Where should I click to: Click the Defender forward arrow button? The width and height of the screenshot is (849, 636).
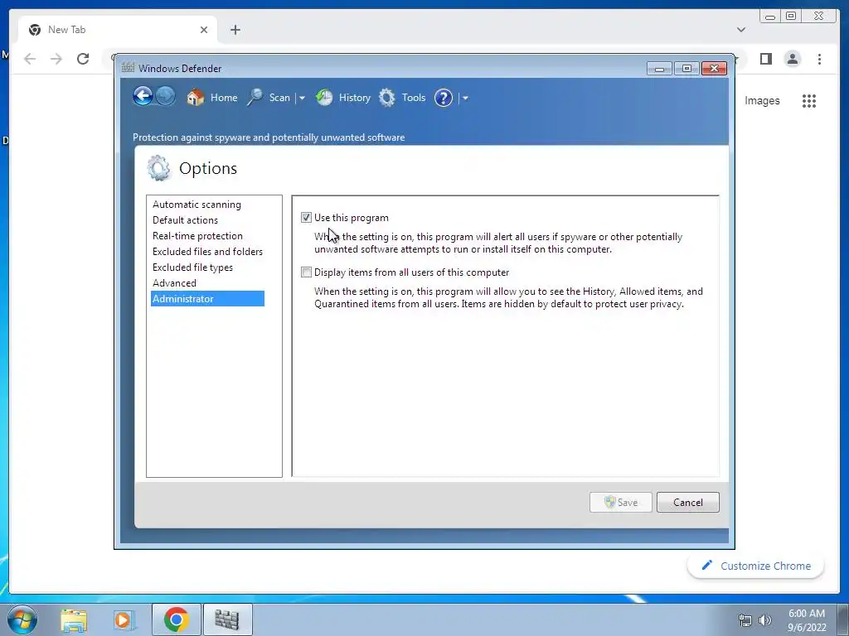point(166,97)
